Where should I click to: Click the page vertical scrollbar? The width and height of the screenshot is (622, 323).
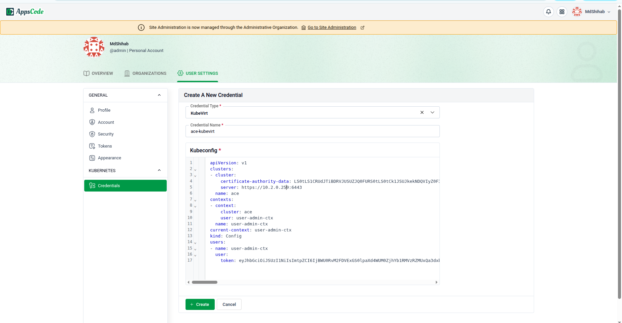point(619,154)
